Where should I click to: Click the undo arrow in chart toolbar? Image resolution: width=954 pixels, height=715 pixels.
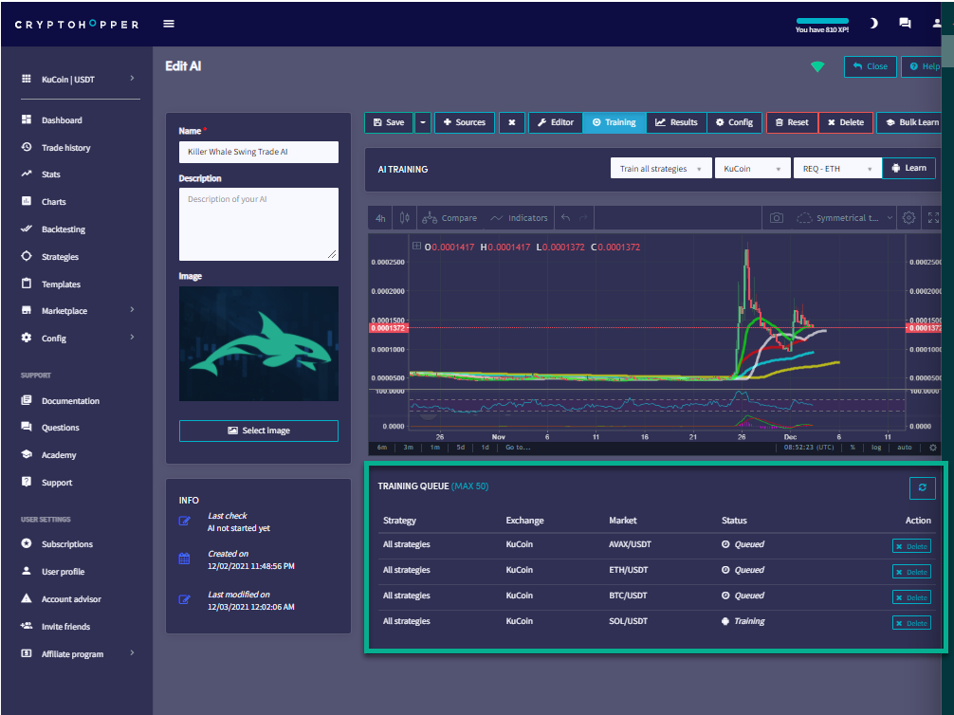point(566,218)
